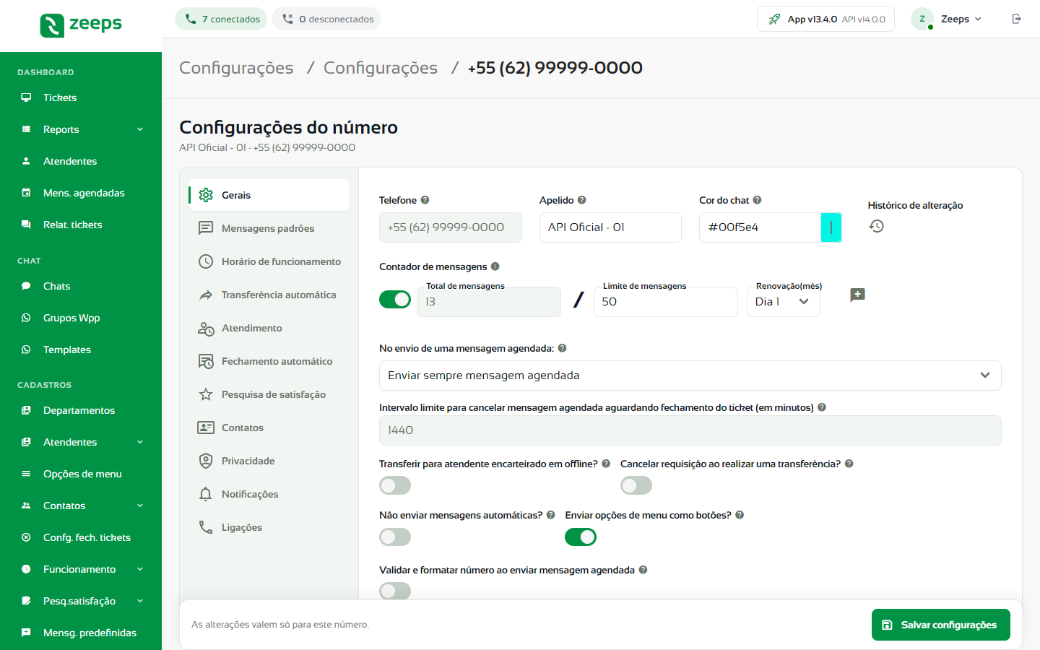Screen dimensions: 1040x650
Task: Click the Apelido help question icon
Action: [581, 200]
